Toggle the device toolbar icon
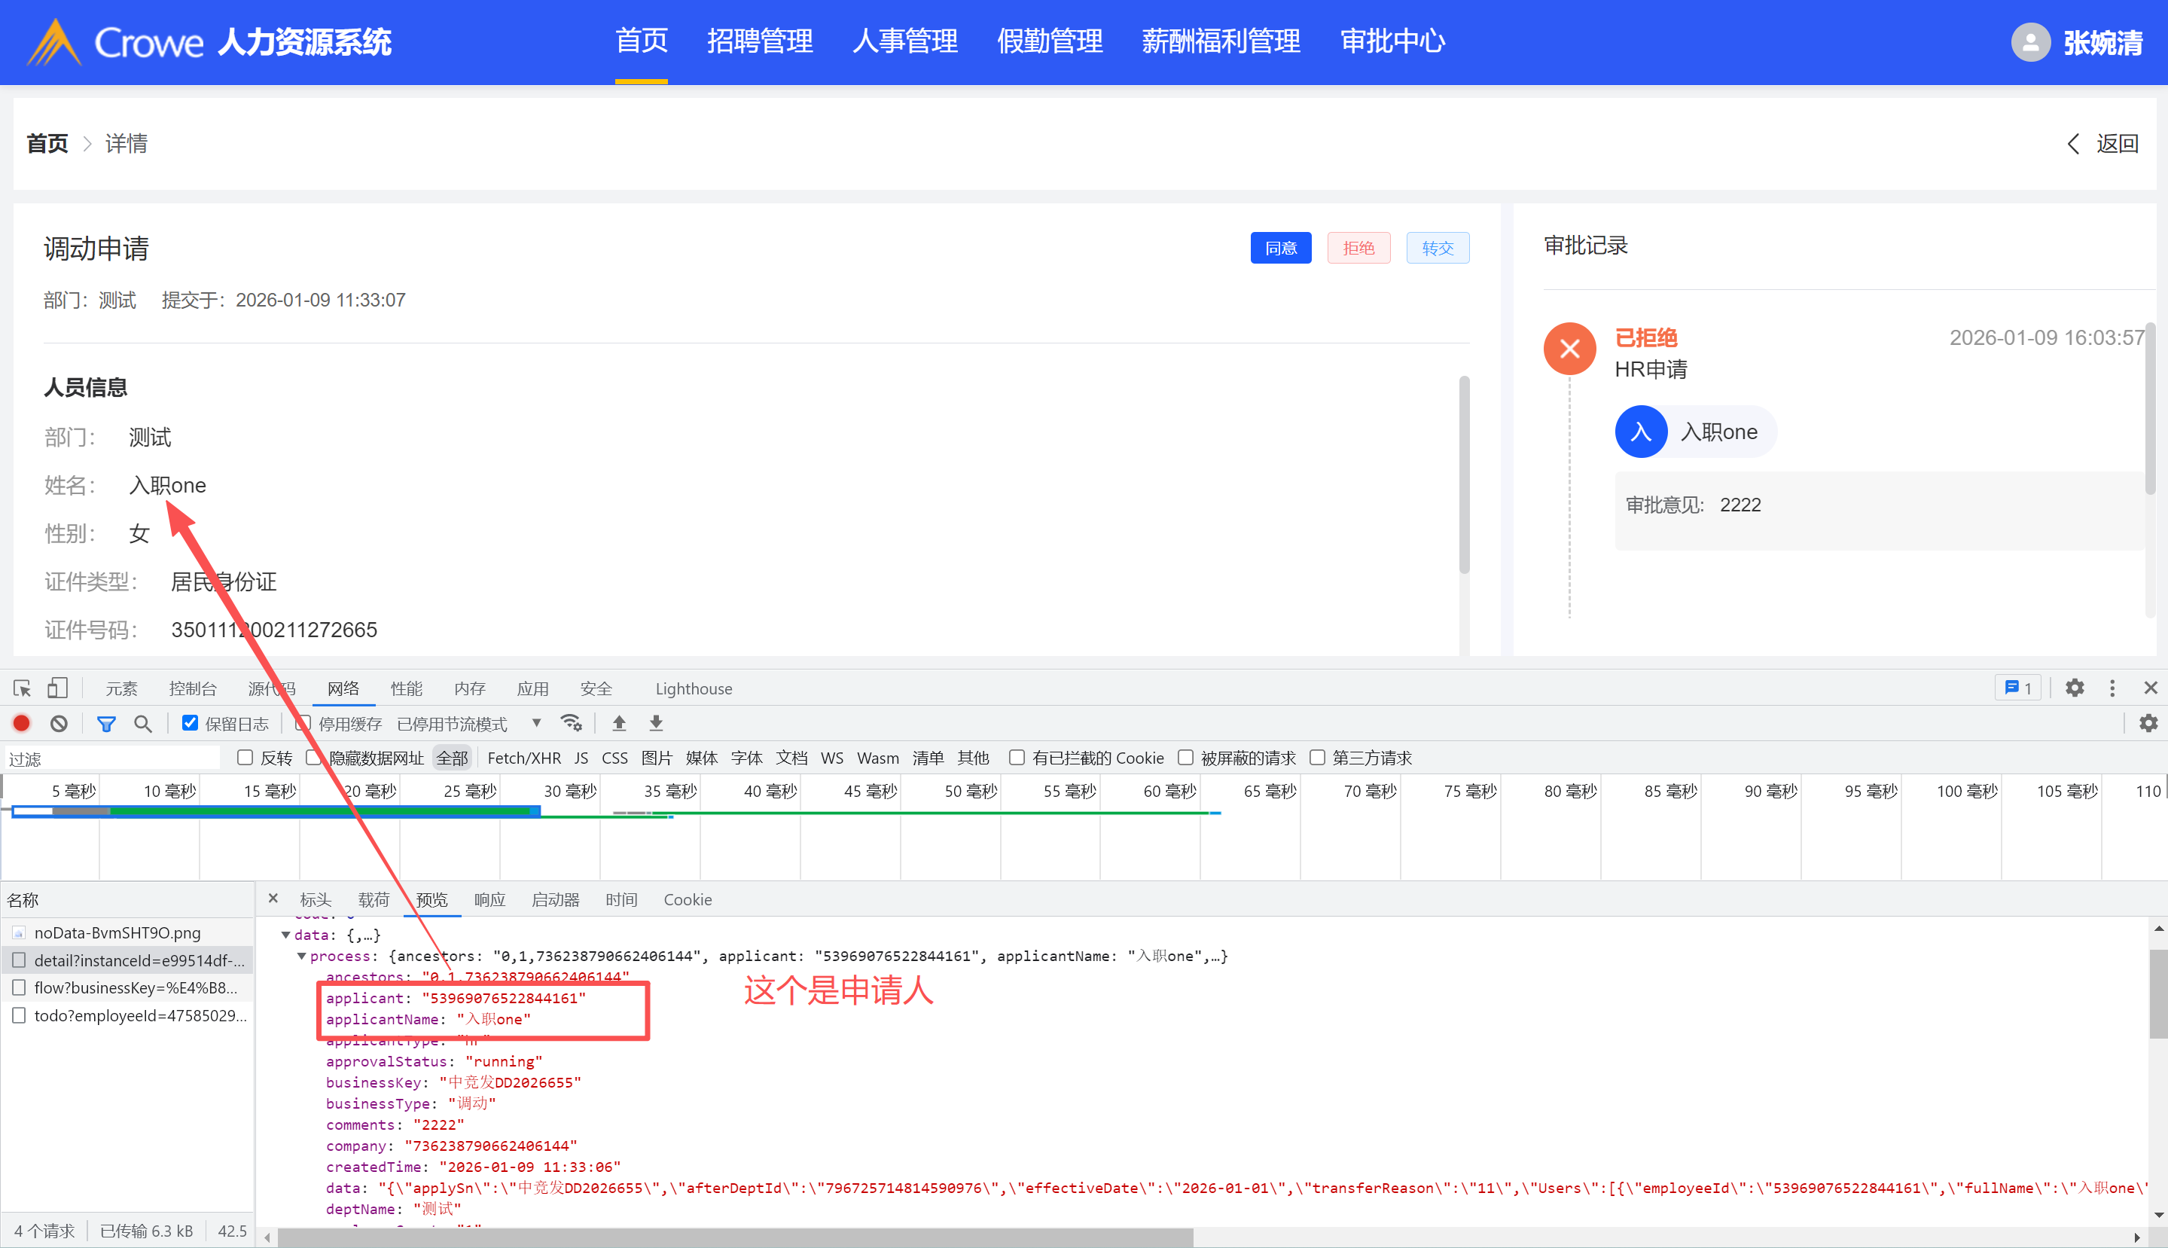 (x=57, y=688)
